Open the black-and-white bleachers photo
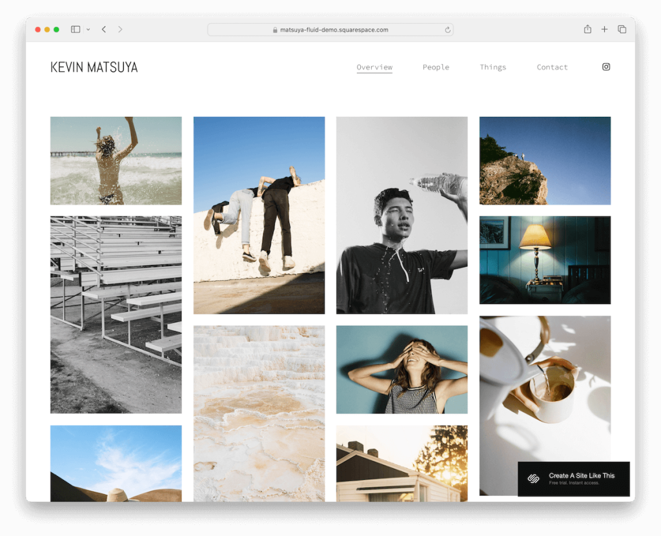Screen dimensions: 661x536 pyautogui.click(x=116, y=314)
